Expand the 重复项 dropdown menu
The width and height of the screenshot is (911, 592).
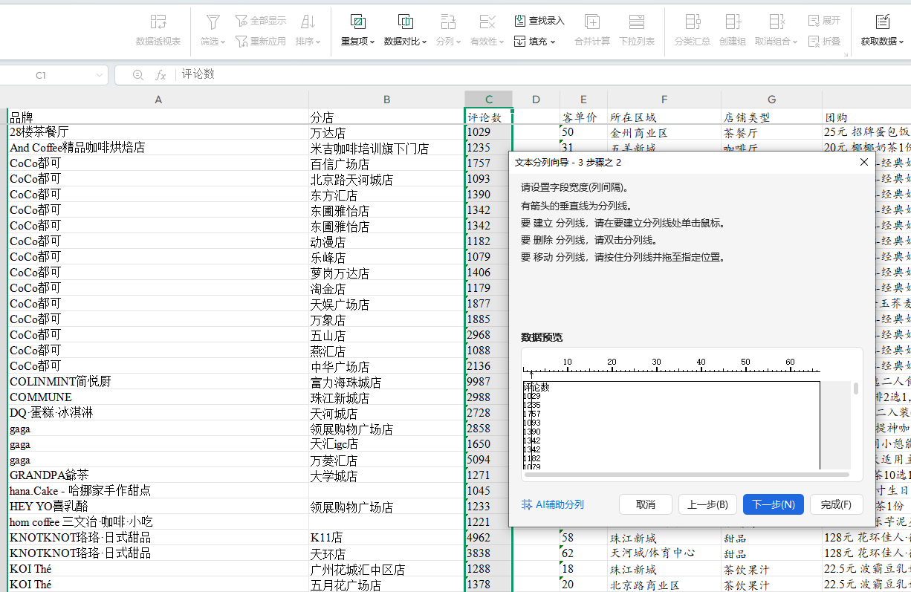pyautogui.click(x=372, y=42)
